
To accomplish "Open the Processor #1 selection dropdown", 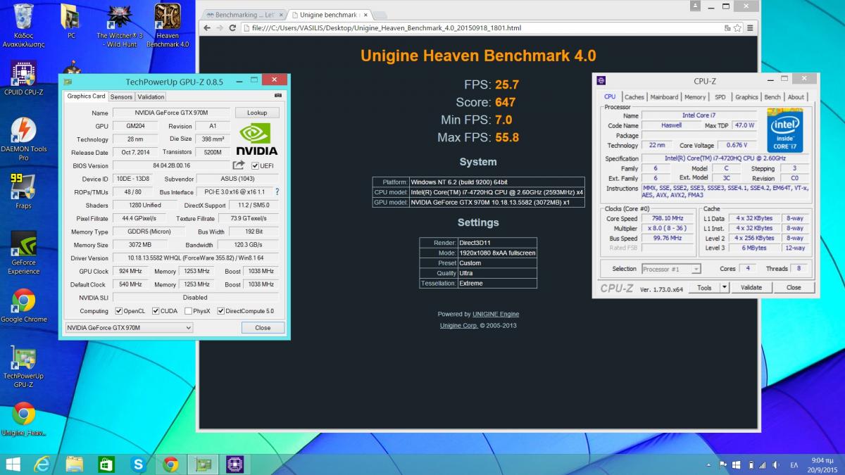I will click(671, 269).
